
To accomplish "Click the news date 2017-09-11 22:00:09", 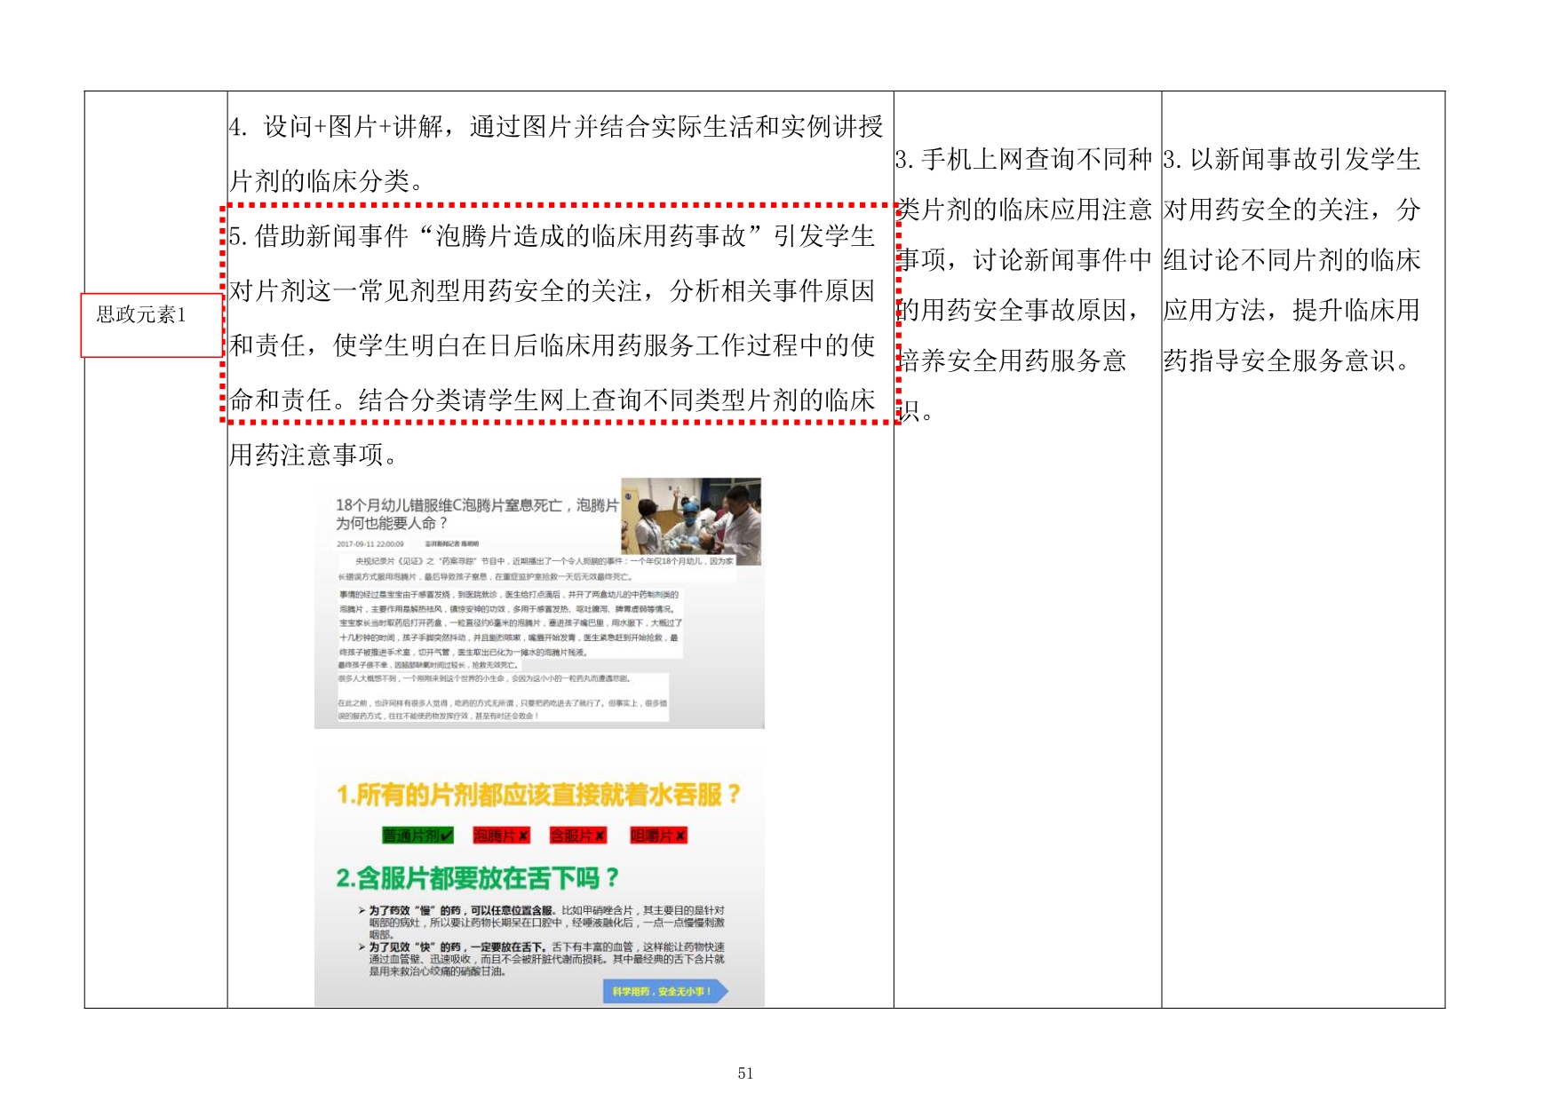I will point(370,544).
